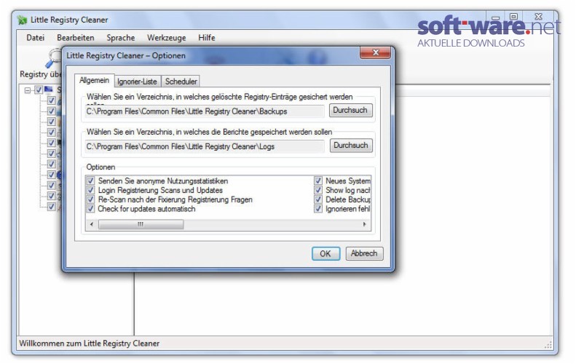576x364 pixels.
Task: Toggle Re-Scan nach der Fixierung checkbox
Action: click(x=91, y=199)
